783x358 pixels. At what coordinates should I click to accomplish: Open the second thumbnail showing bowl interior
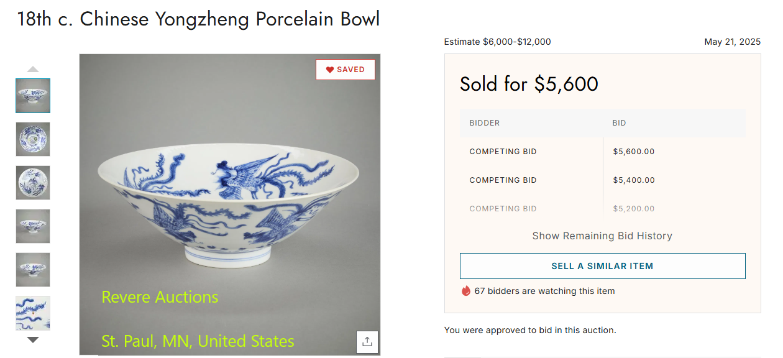pos(33,139)
